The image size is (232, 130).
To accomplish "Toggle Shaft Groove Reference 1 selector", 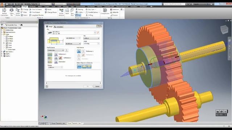I will click(x=56, y=54).
